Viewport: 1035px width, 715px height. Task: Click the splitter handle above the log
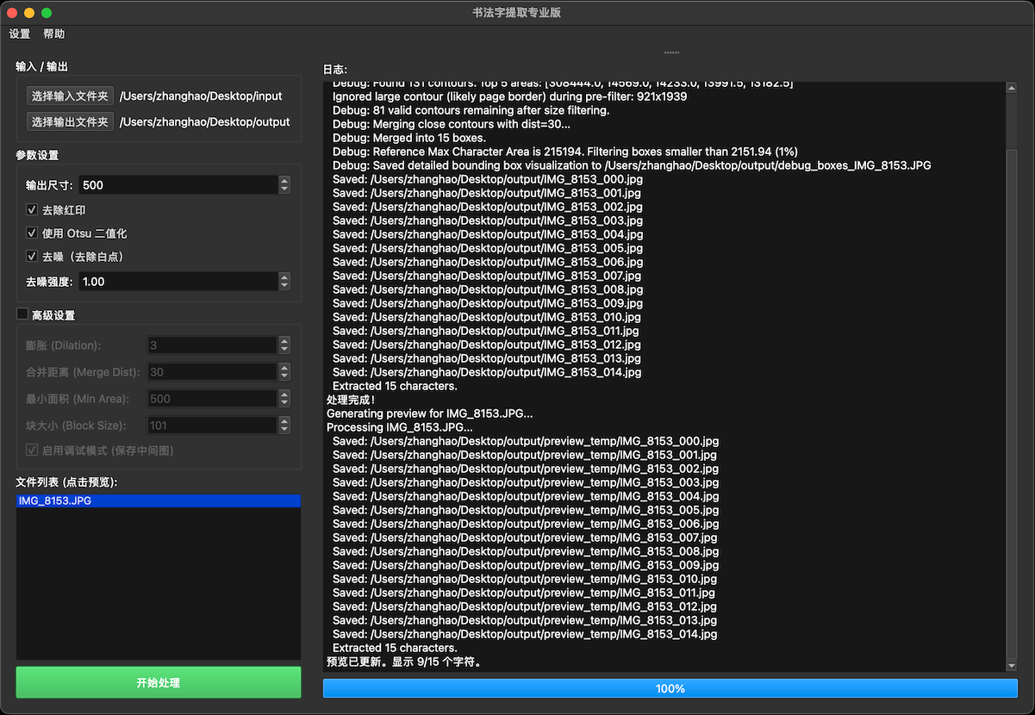(x=670, y=53)
